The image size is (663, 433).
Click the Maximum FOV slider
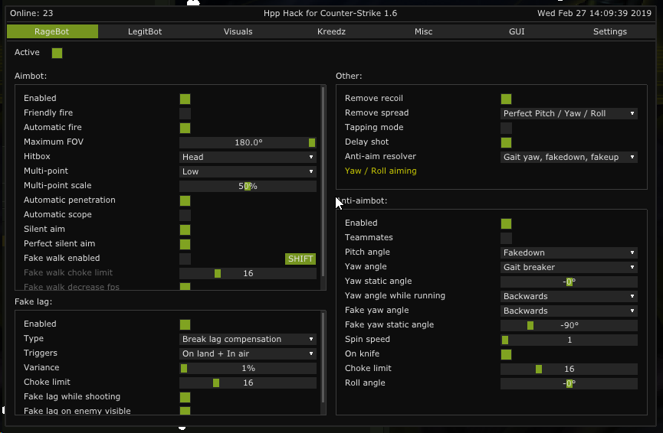pos(248,142)
